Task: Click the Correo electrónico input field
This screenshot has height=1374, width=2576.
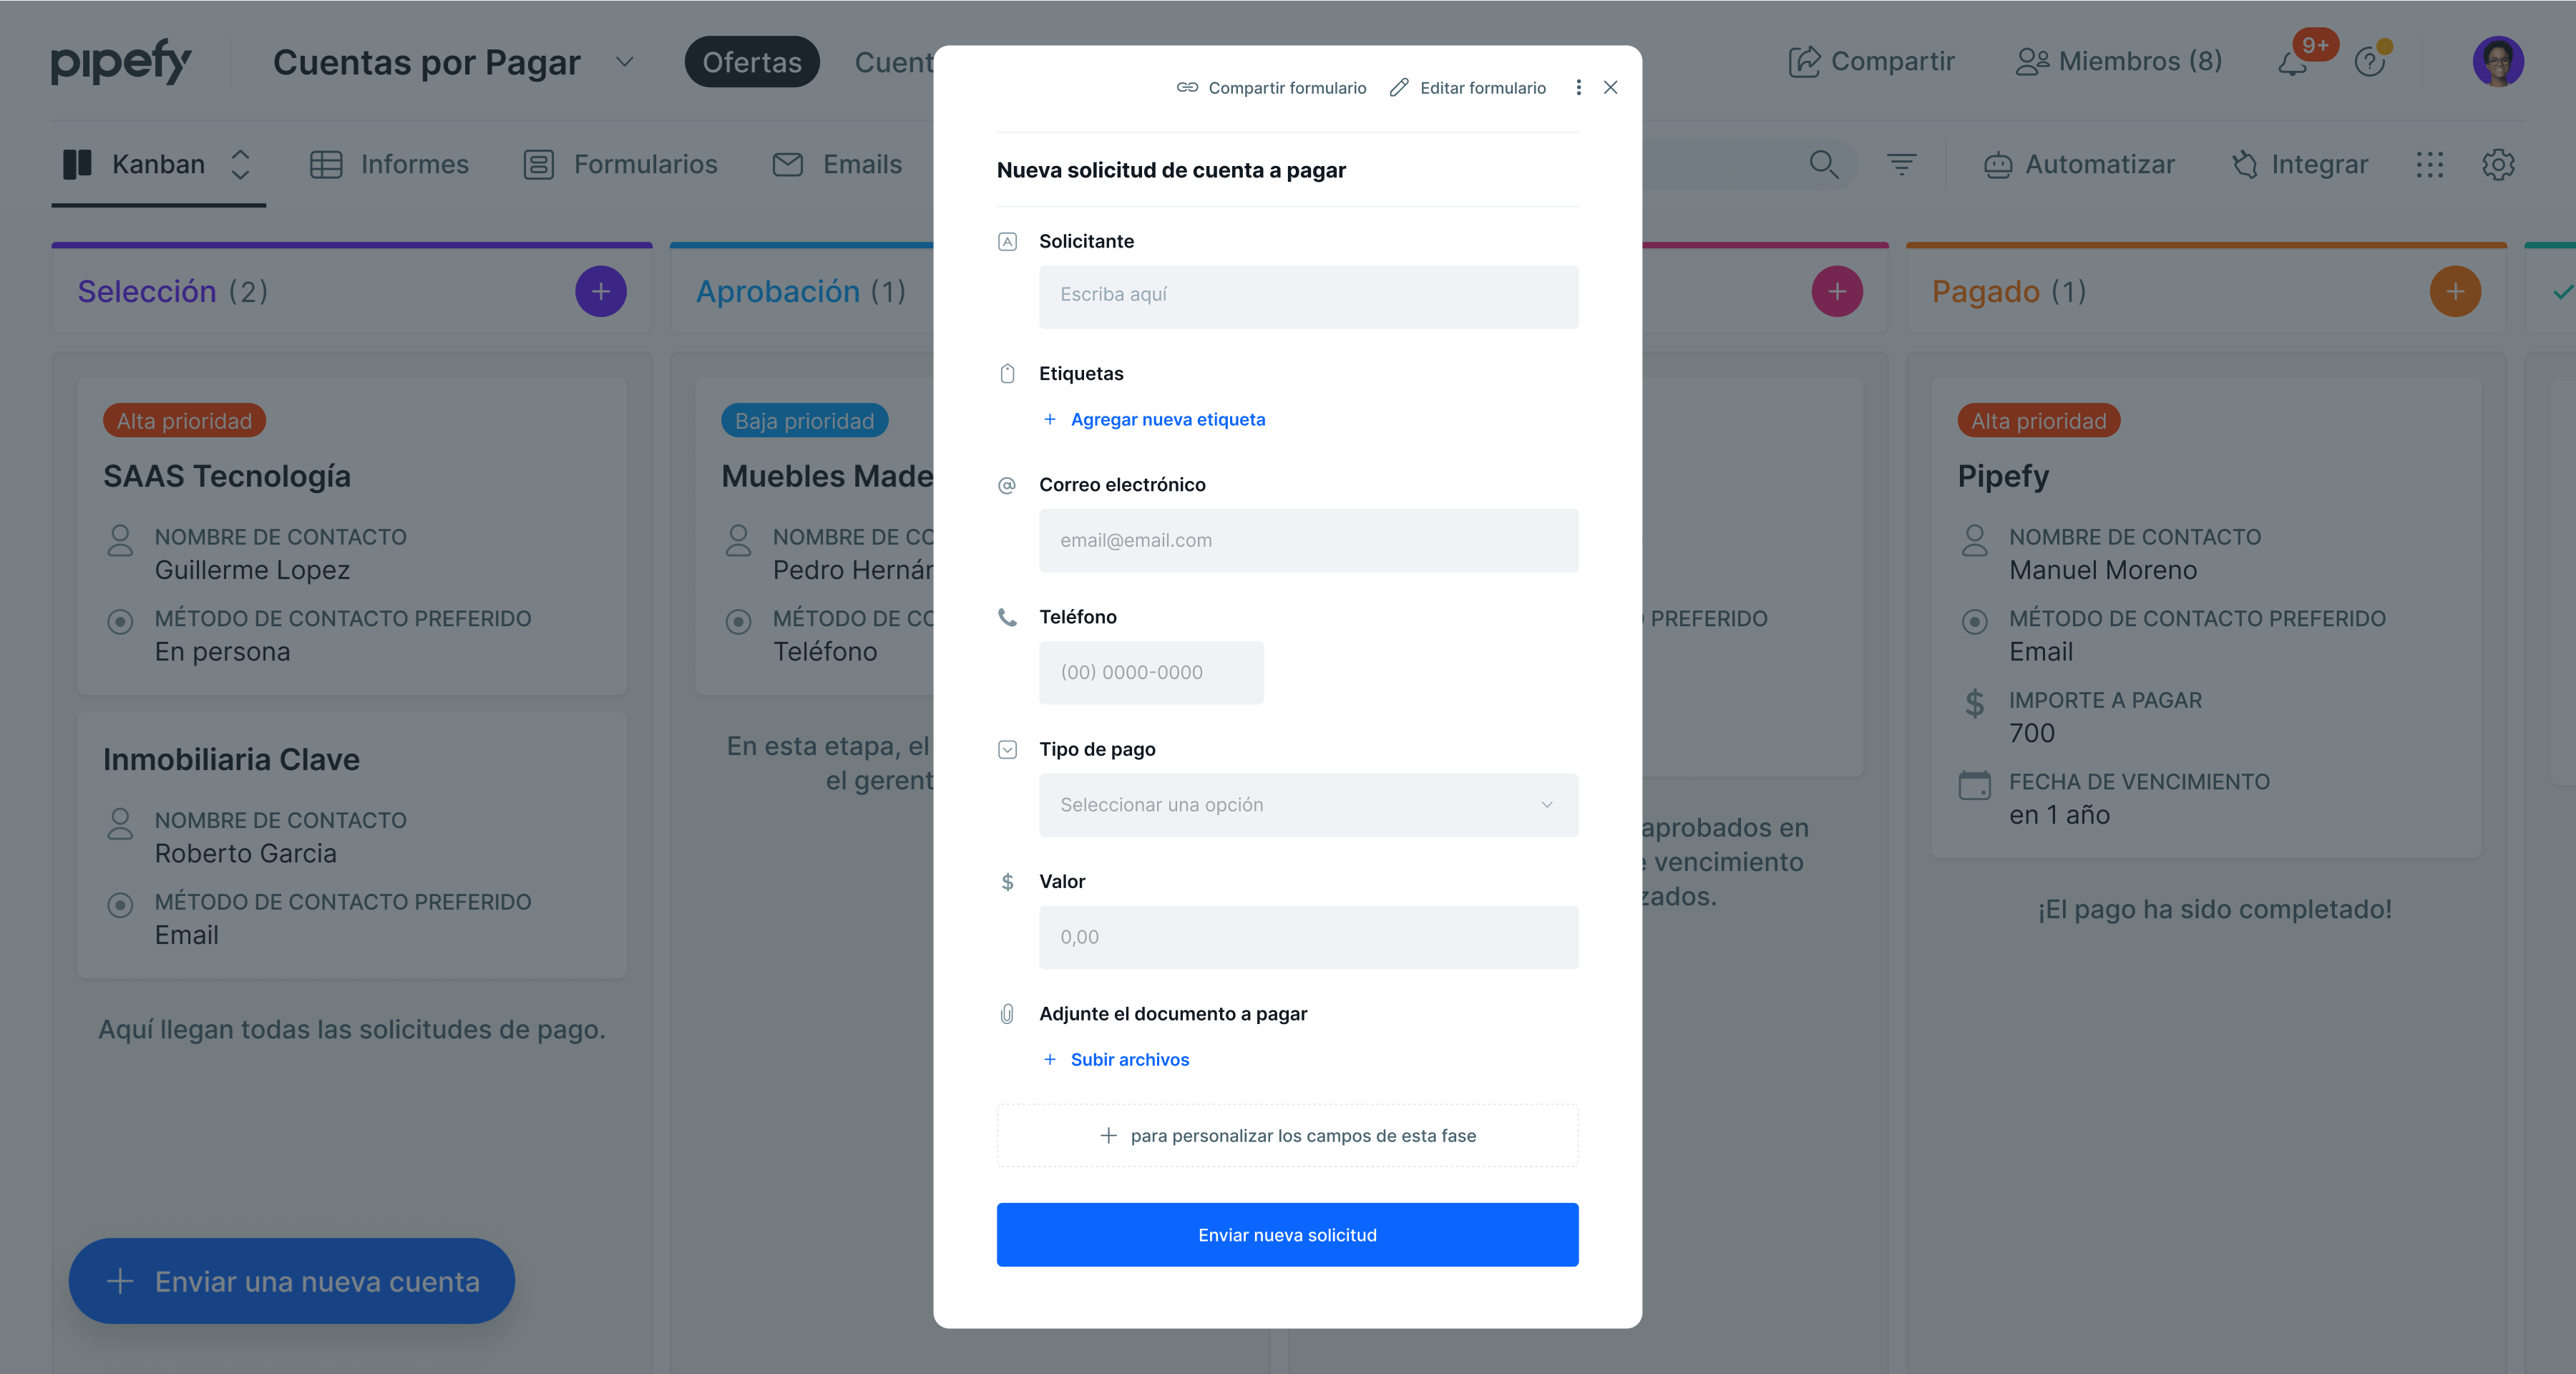Action: 1308,541
